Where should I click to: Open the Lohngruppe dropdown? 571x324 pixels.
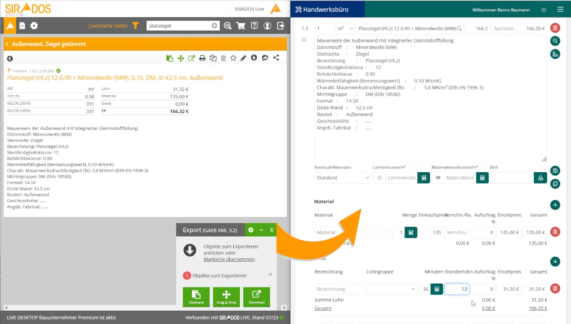click(391, 289)
